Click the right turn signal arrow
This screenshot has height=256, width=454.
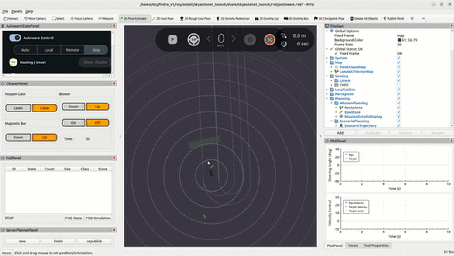pos(234,38)
